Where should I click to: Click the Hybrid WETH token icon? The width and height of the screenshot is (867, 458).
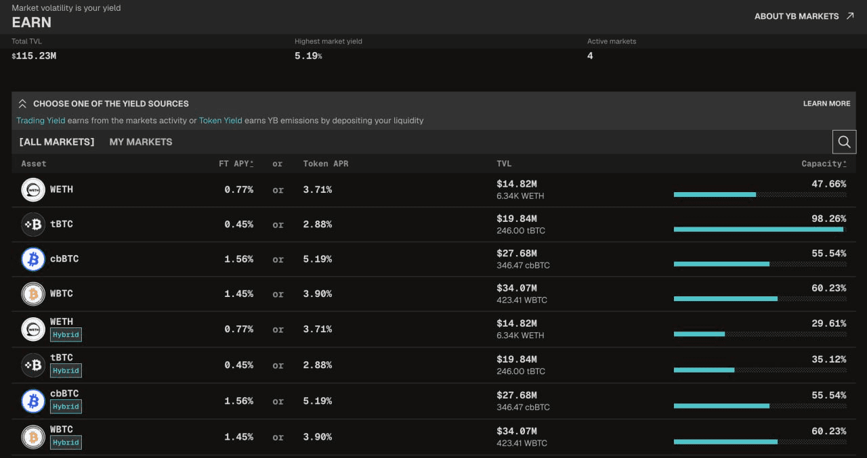click(33, 329)
